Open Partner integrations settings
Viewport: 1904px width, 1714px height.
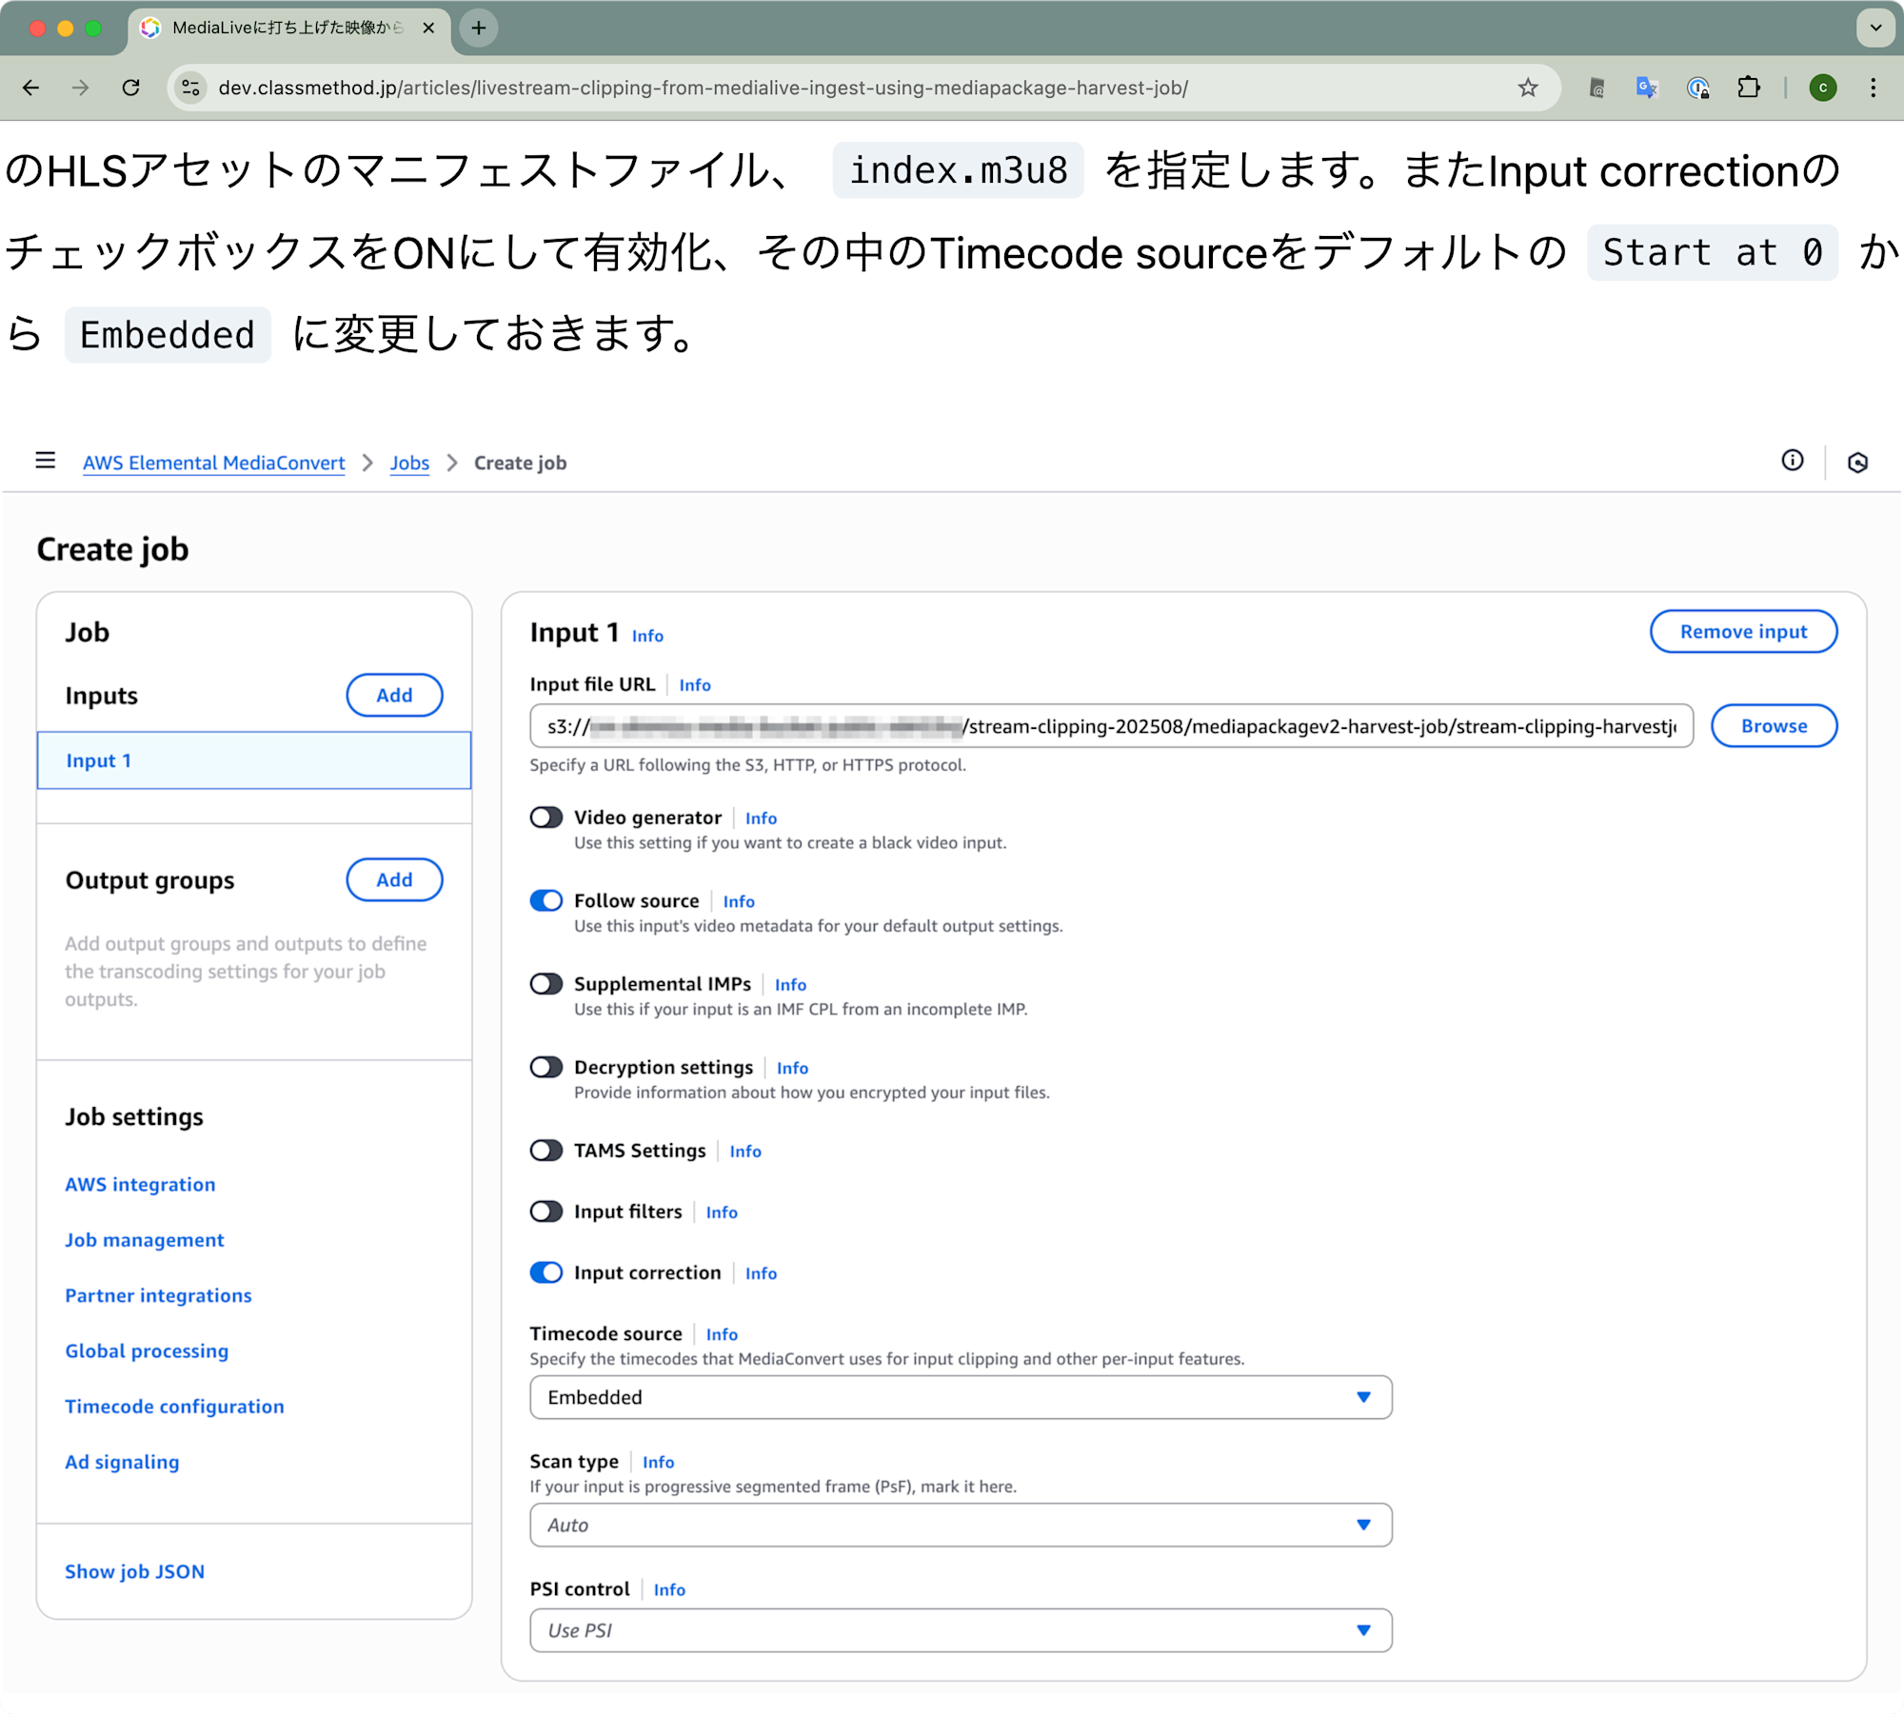[158, 1294]
